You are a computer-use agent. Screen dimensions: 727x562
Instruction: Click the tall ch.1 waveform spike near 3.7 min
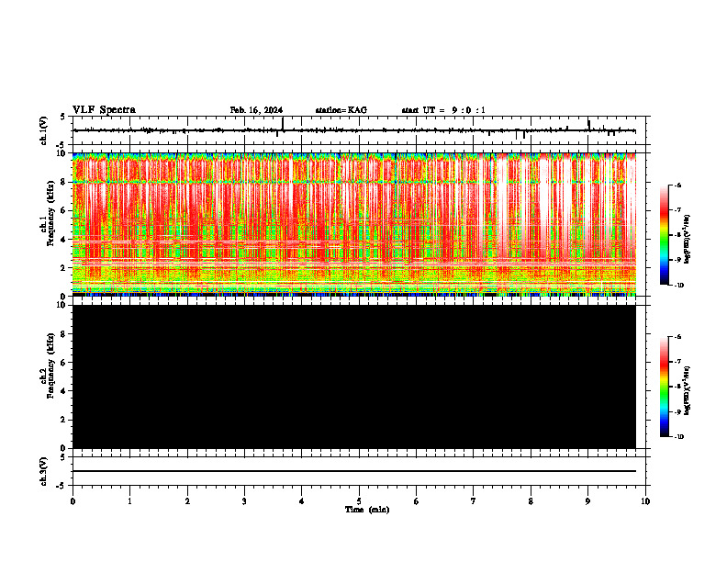(x=283, y=124)
